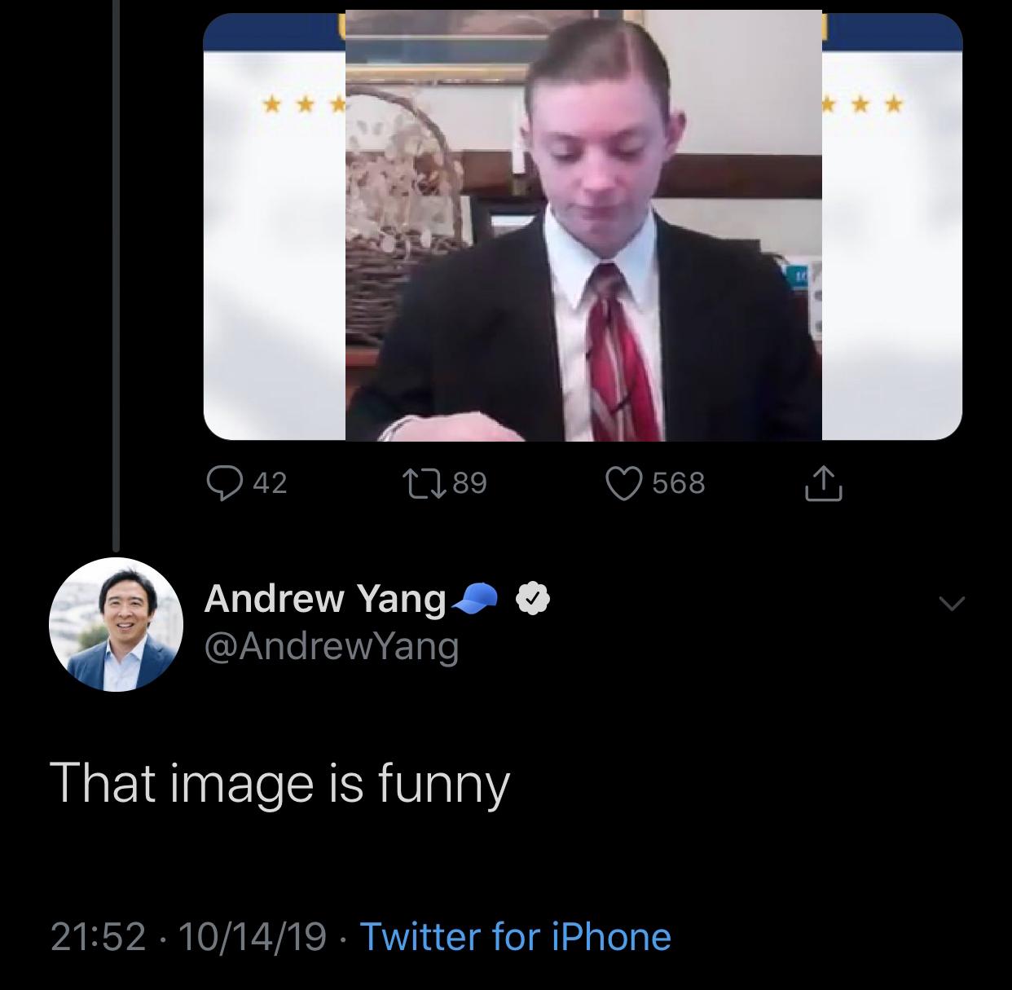Open Andrew Yang's profile picture
1012x990 pixels.
[116, 624]
